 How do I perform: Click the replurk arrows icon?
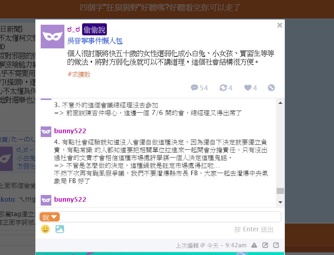point(223,88)
